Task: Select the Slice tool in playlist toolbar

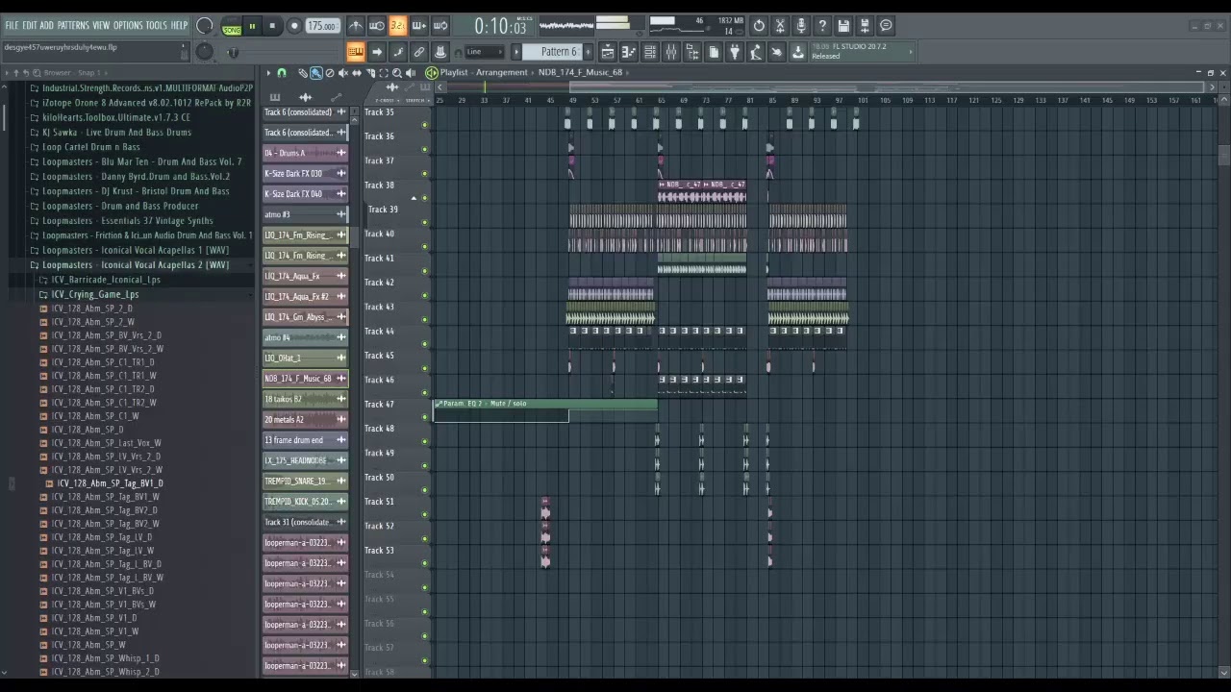Action: tap(370, 73)
